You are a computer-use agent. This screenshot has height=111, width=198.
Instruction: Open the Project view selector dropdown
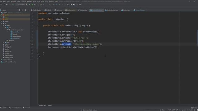coord(4,10)
